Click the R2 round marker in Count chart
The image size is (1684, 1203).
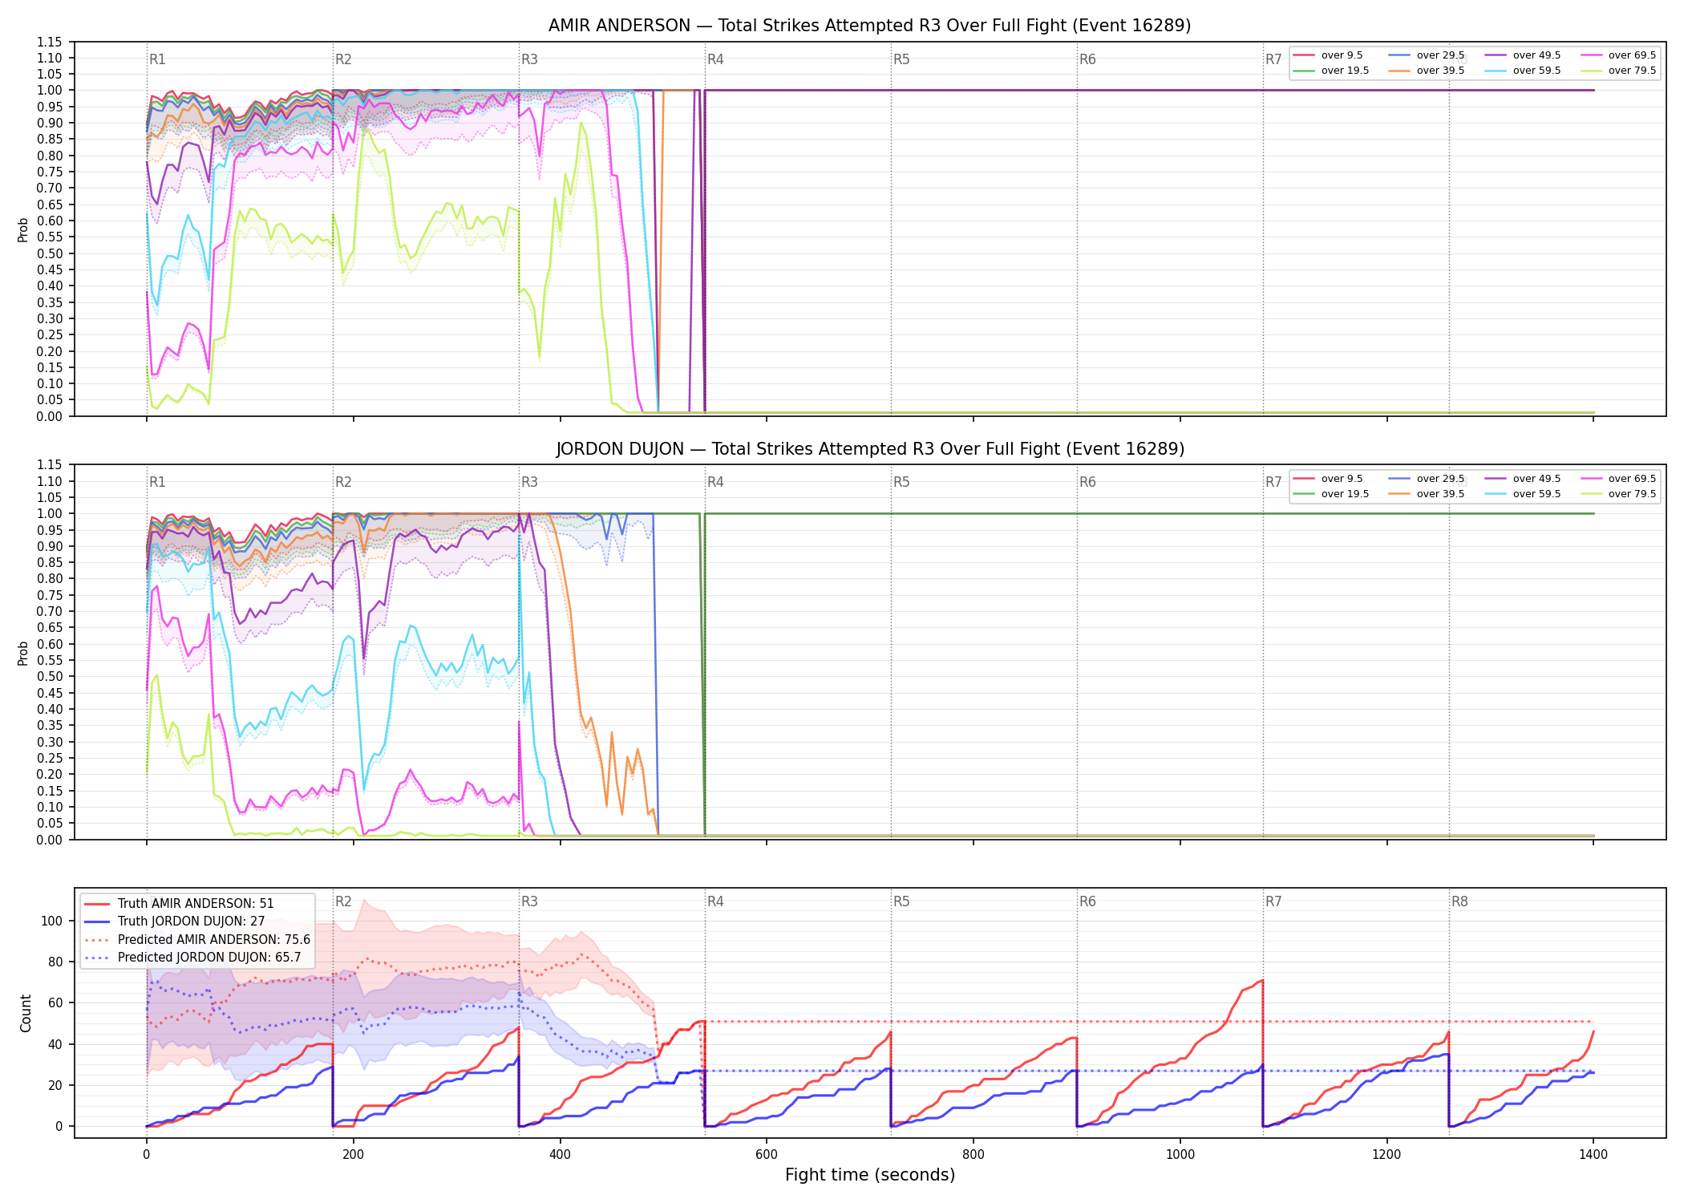click(343, 901)
